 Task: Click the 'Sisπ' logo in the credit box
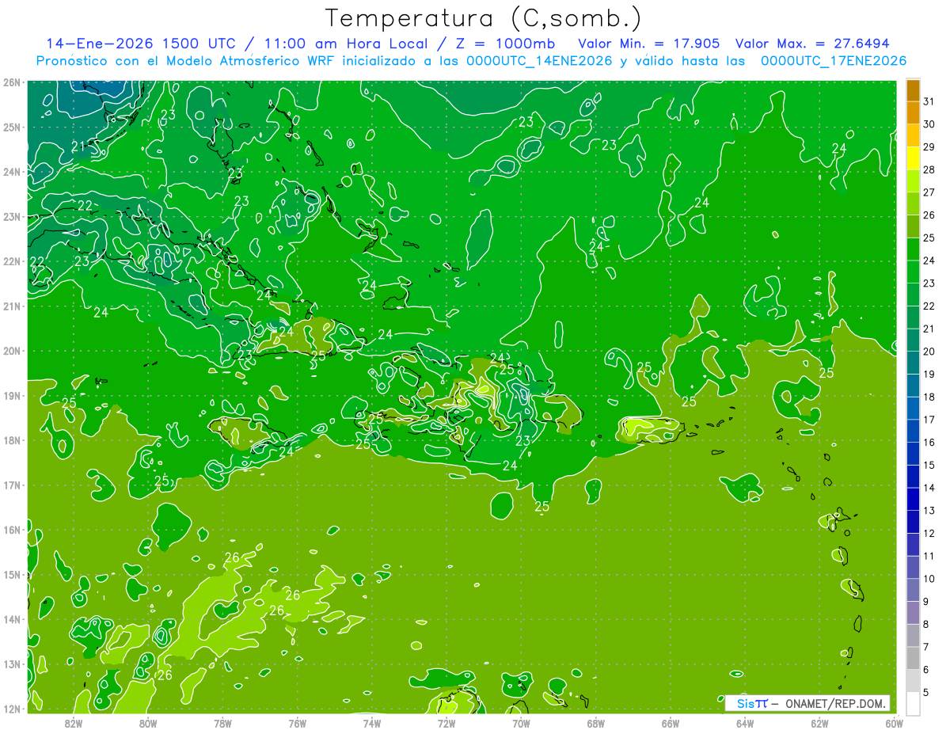pyautogui.click(x=751, y=703)
